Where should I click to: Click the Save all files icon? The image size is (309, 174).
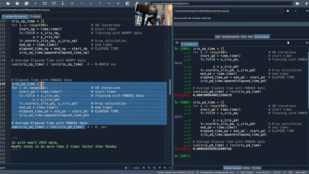pyautogui.click(x=26, y=3)
